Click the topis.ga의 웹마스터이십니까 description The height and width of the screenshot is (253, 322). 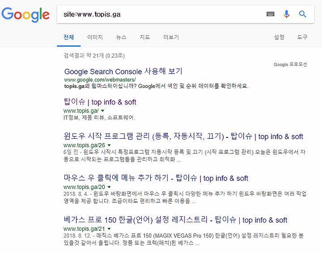click(156, 86)
